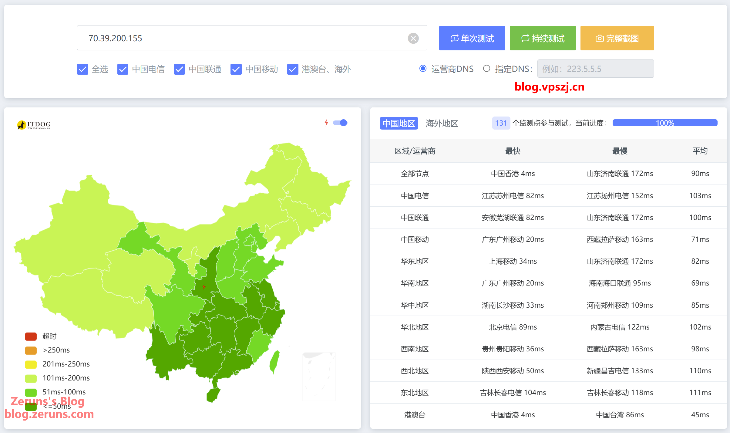The height and width of the screenshot is (433, 730).
Task: Click the custom DNS input field
Action: pyautogui.click(x=595, y=69)
